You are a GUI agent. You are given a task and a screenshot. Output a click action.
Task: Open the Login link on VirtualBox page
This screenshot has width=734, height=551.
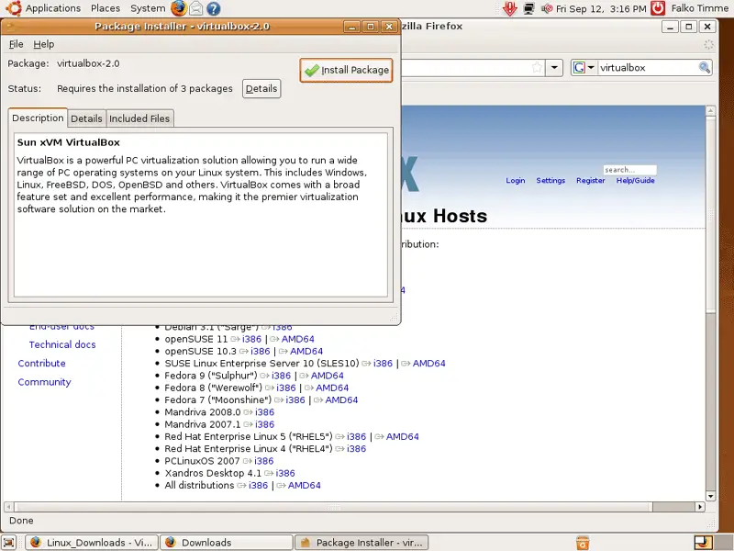[515, 180]
